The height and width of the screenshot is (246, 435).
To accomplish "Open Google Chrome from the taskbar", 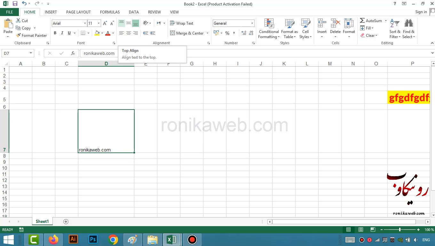I will pyautogui.click(x=113, y=240).
